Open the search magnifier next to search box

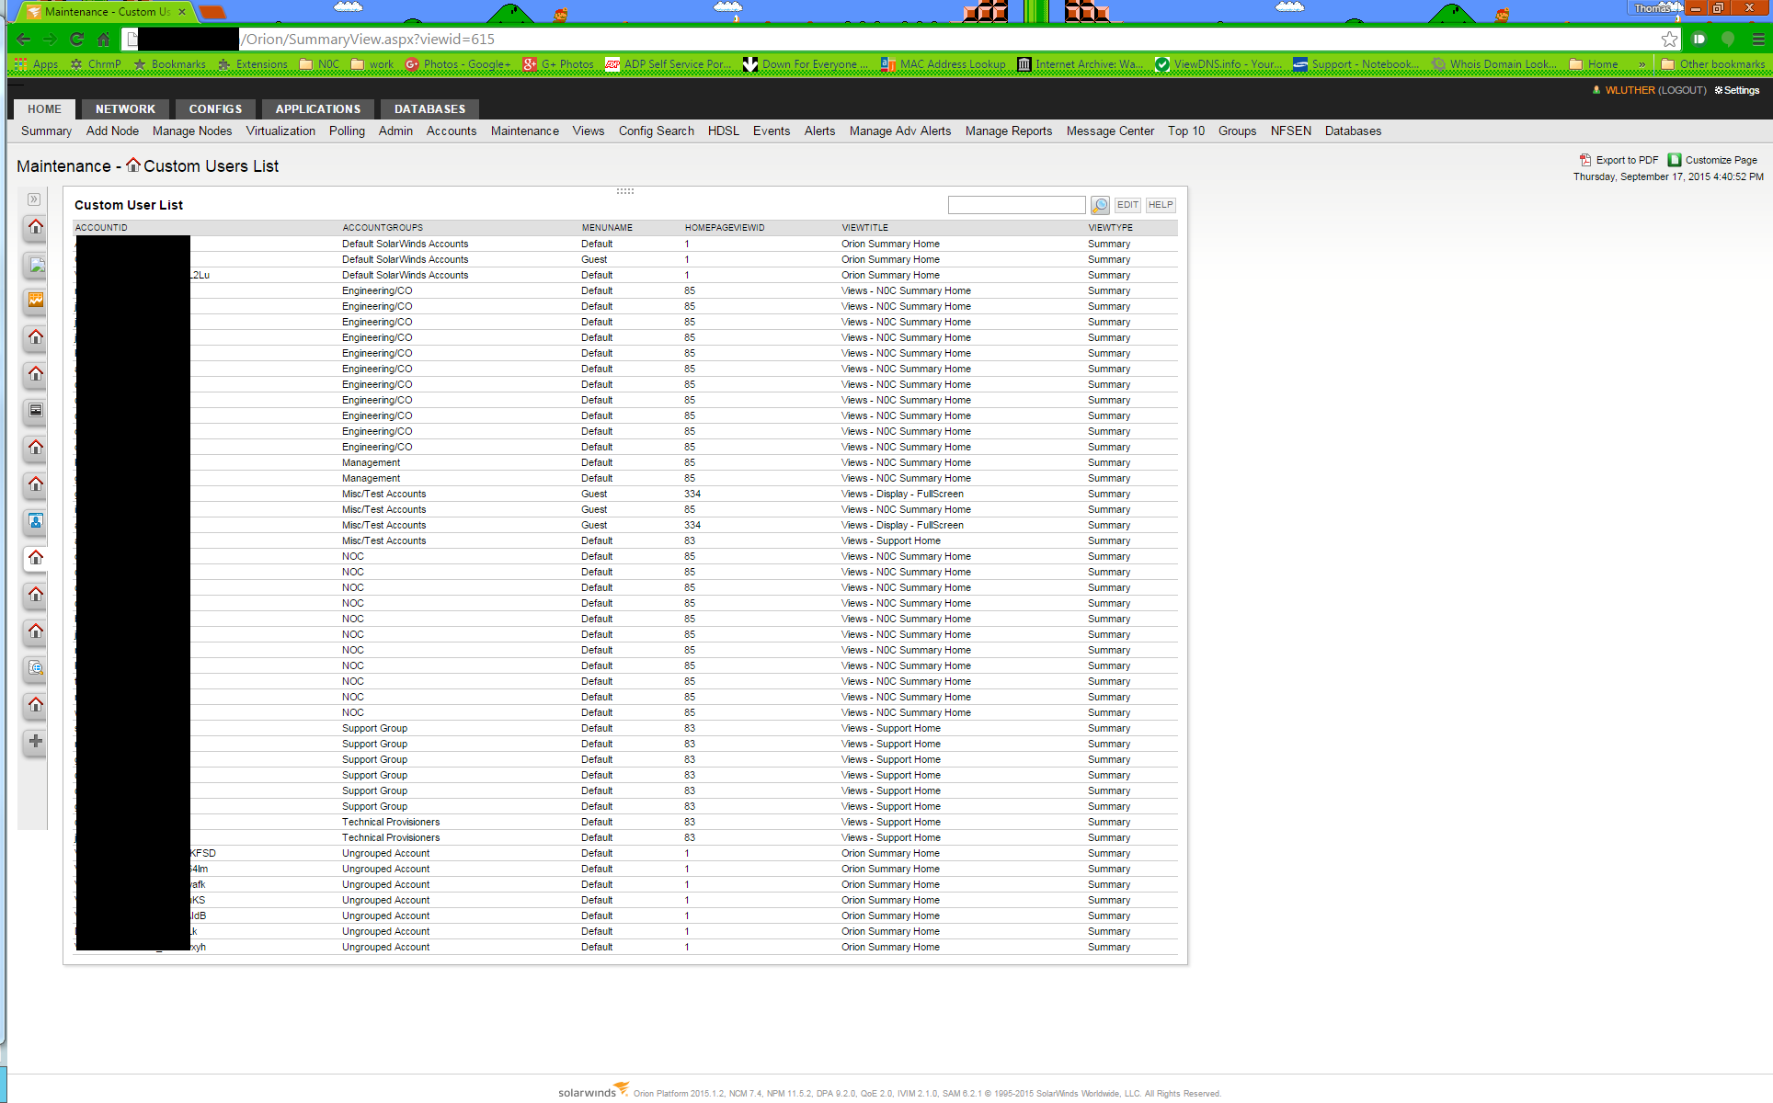(x=1100, y=204)
